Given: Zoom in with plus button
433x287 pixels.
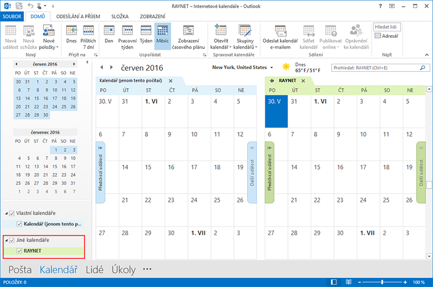Looking at the screenshot, I should click(x=405, y=282).
